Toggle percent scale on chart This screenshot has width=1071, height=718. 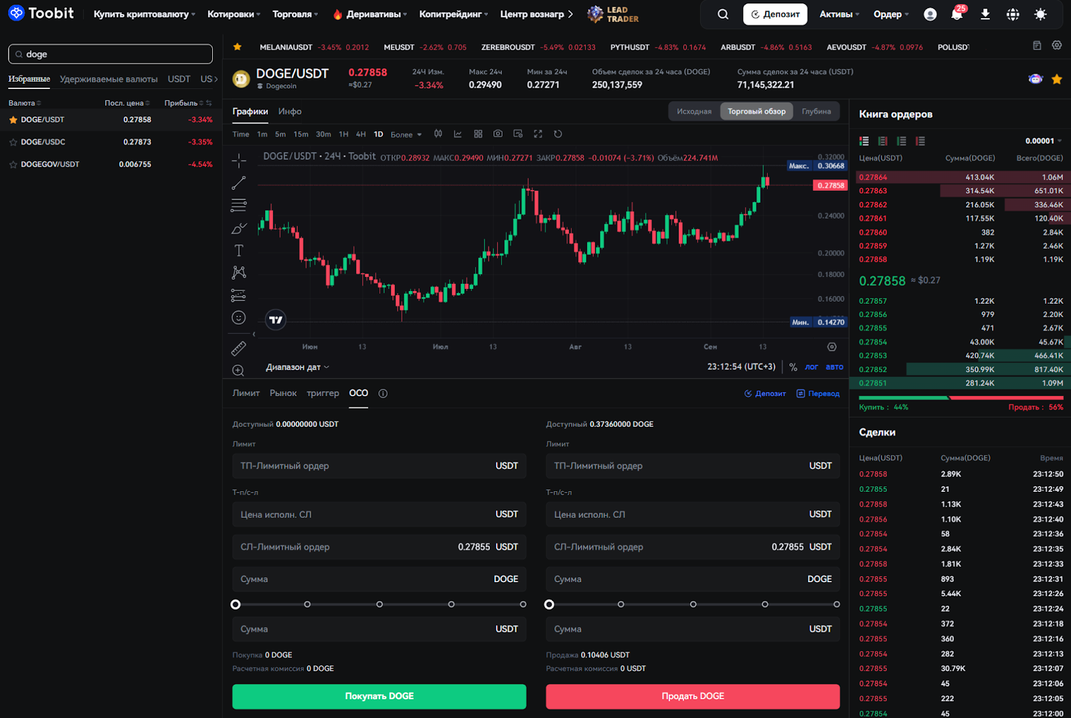793,367
